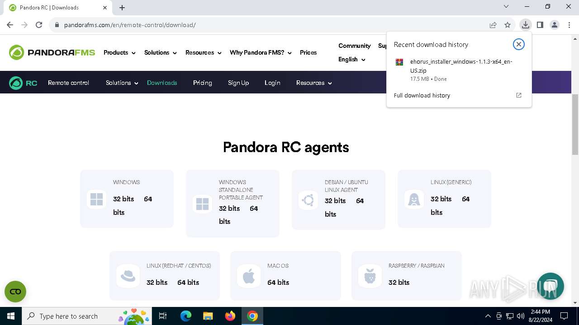The width and height of the screenshot is (579, 325).
Task: Expand the Solutions menu in top navigation
Action: click(160, 53)
